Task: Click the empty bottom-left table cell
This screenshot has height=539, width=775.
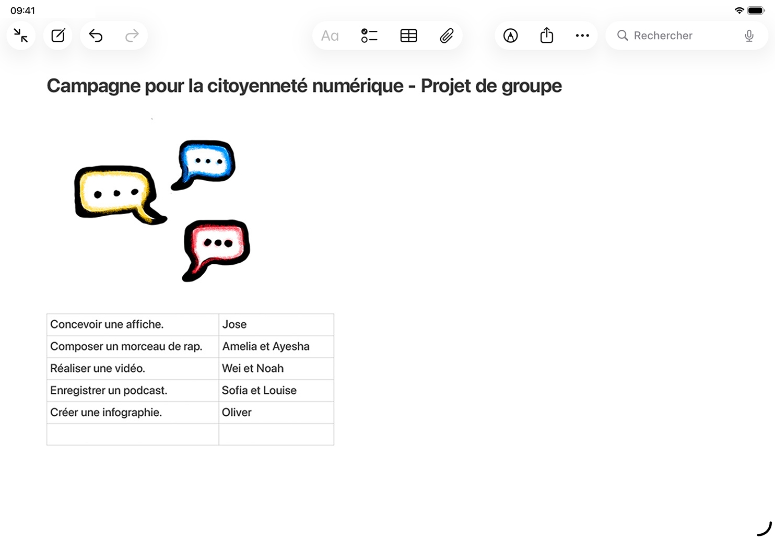Action: (133, 434)
